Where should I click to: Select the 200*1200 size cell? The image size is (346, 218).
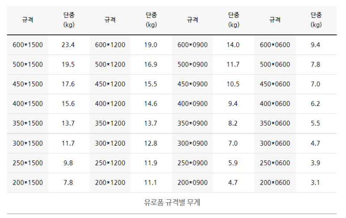tap(110, 183)
